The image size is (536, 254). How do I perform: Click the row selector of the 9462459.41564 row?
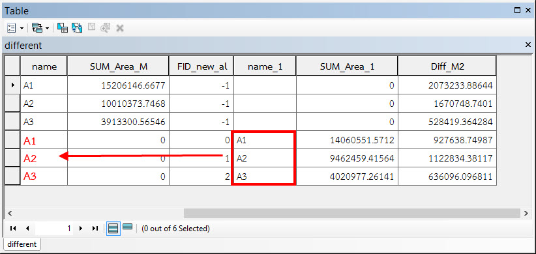(x=12, y=158)
